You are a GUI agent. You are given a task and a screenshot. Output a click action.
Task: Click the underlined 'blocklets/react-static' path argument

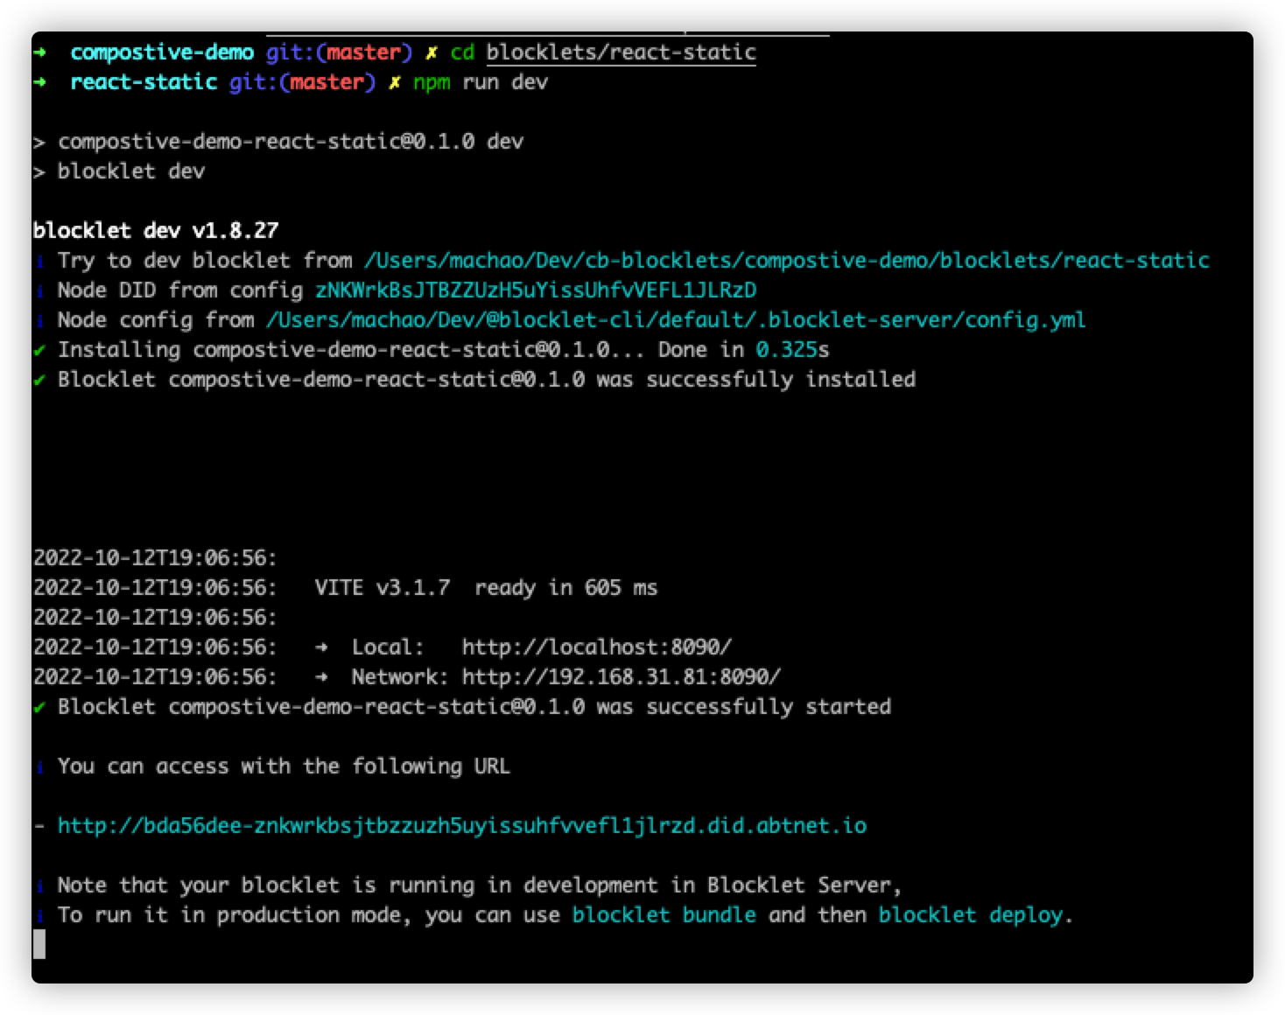621,52
